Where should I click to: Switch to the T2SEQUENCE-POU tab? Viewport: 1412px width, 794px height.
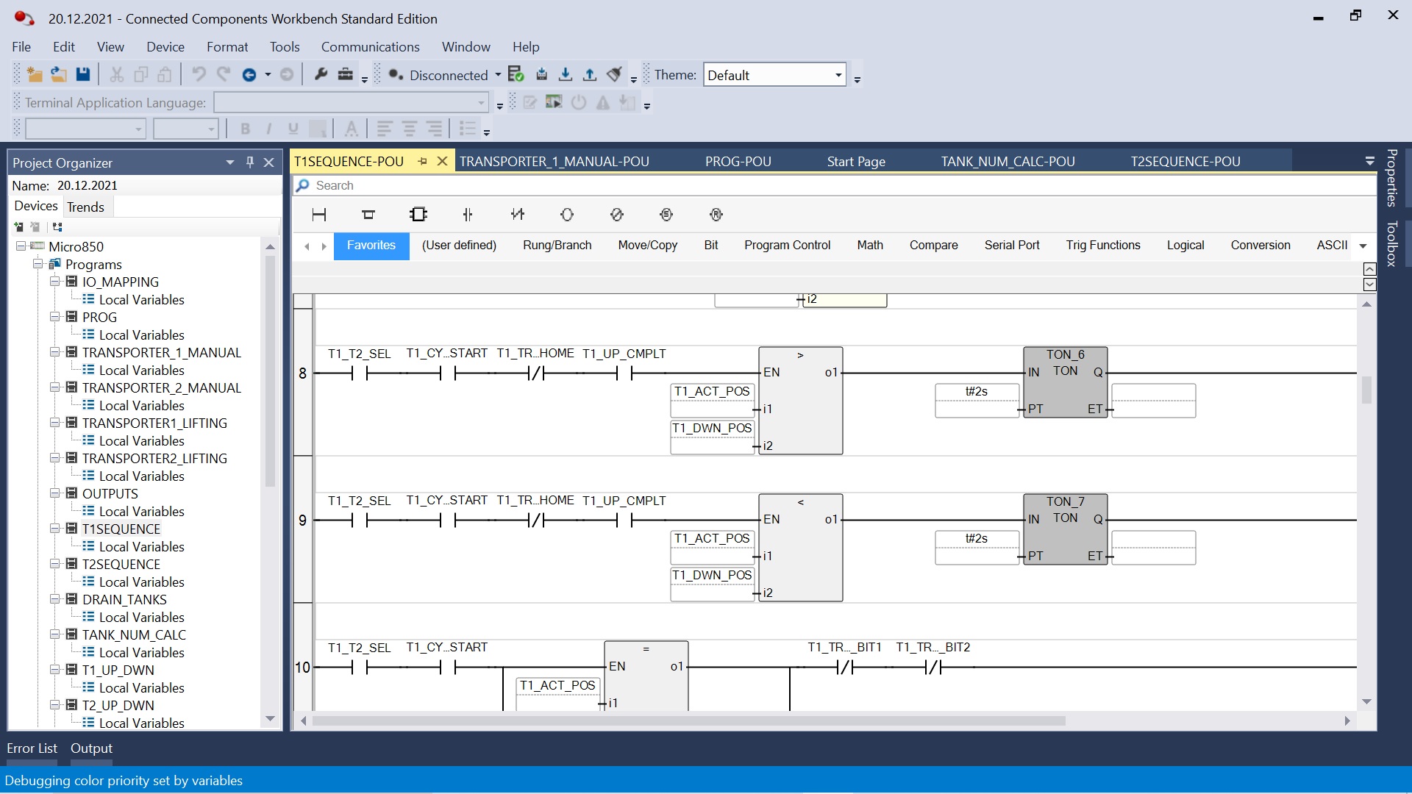pyautogui.click(x=1185, y=162)
